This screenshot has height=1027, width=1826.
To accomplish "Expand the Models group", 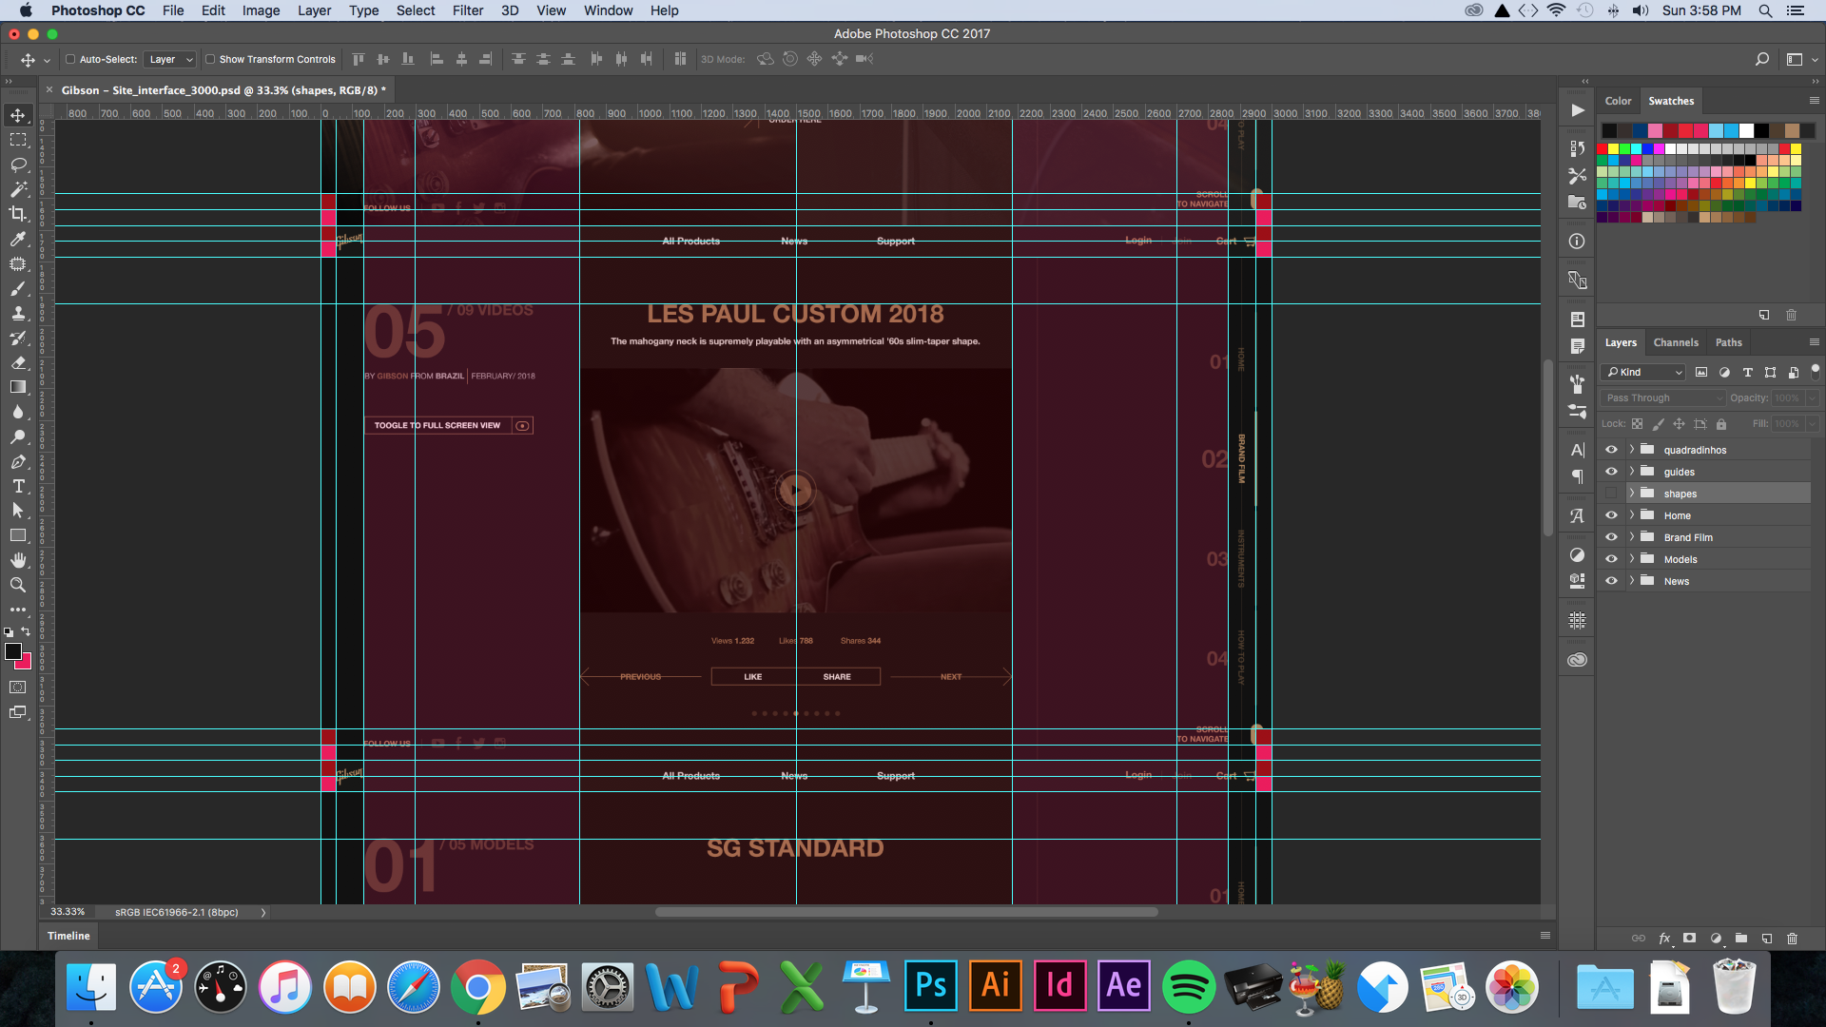I will click(x=1632, y=559).
